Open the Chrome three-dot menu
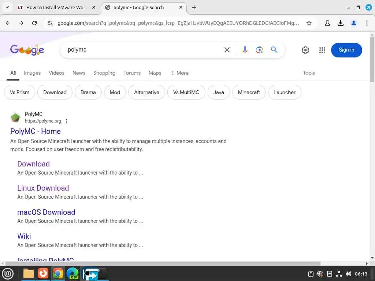 click(367, 23)
